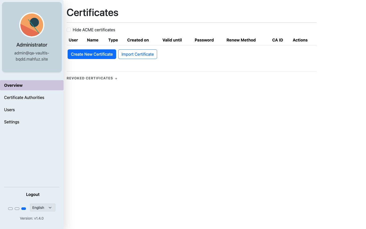Click Create New Certificate
Viewport: 366px width, 229px height.
pos(92,54)
